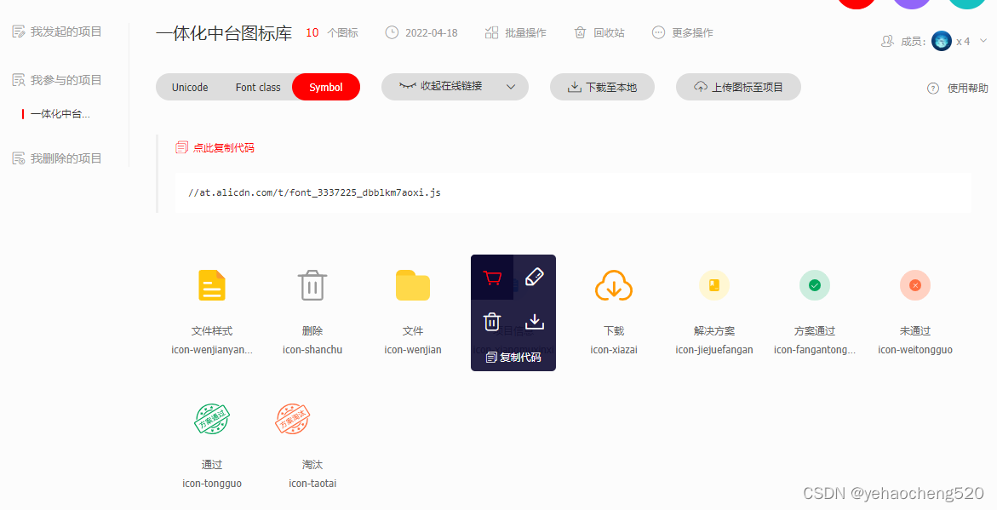Click the icon-wenjian folder icon

coord(412,285)
